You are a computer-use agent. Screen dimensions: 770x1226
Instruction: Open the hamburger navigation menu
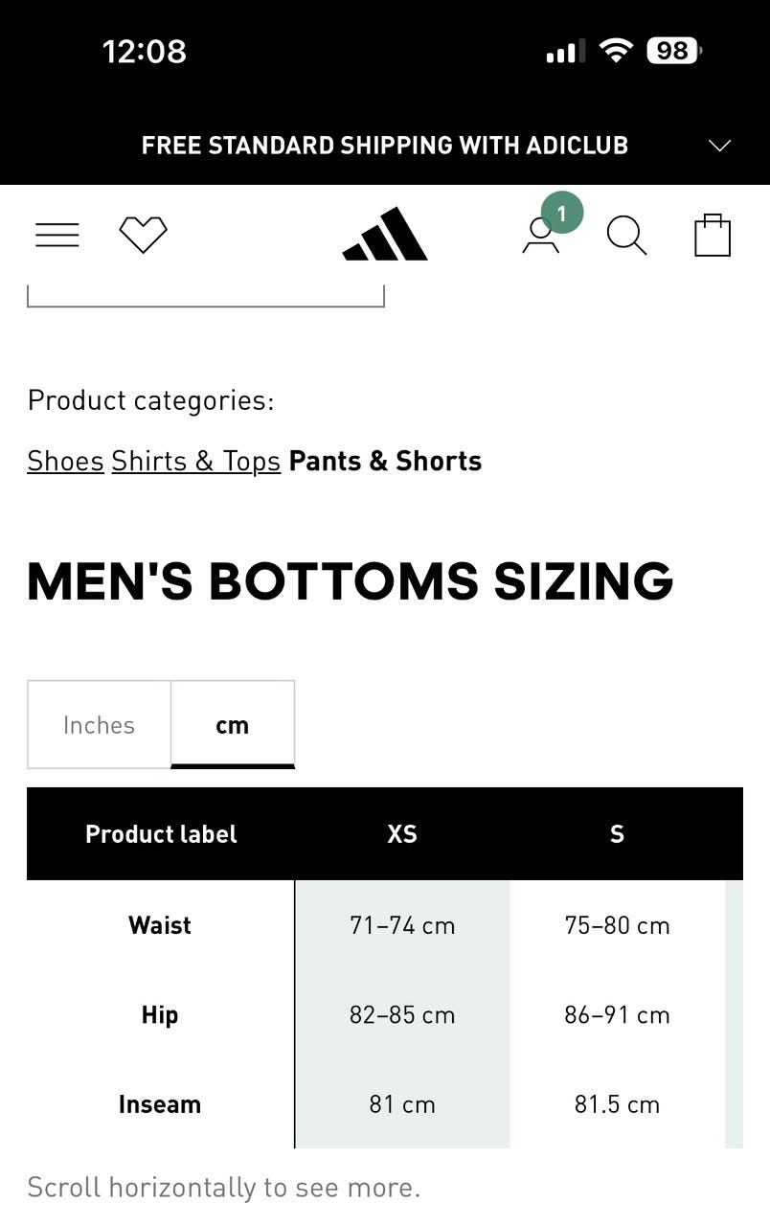click(x=57, y=235)
